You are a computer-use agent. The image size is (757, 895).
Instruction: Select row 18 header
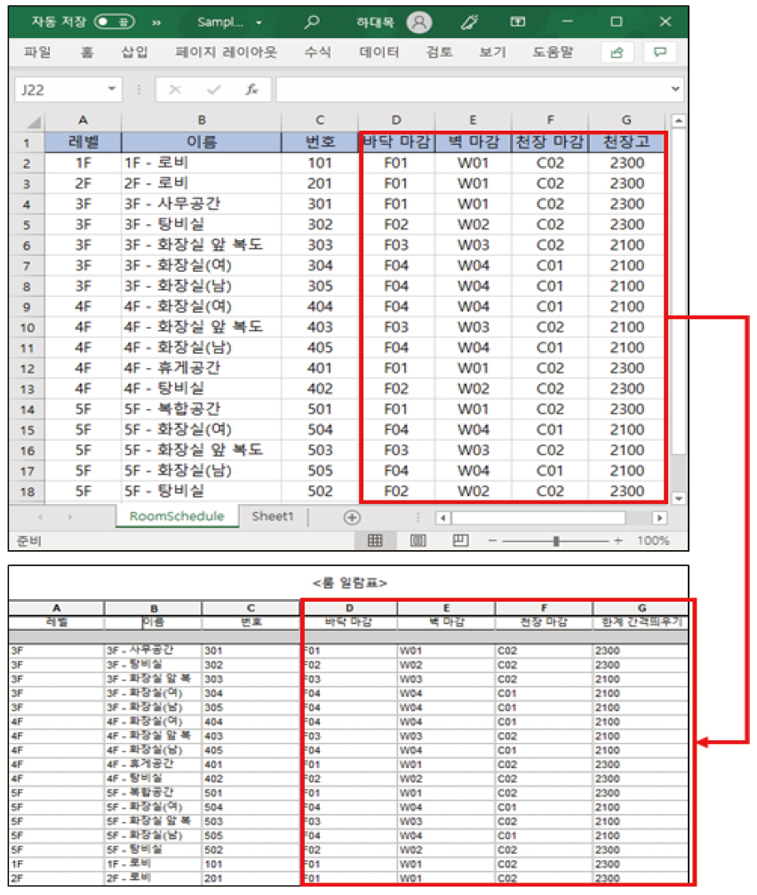pos(27,491)
